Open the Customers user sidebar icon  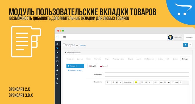(x=57, y=70)
